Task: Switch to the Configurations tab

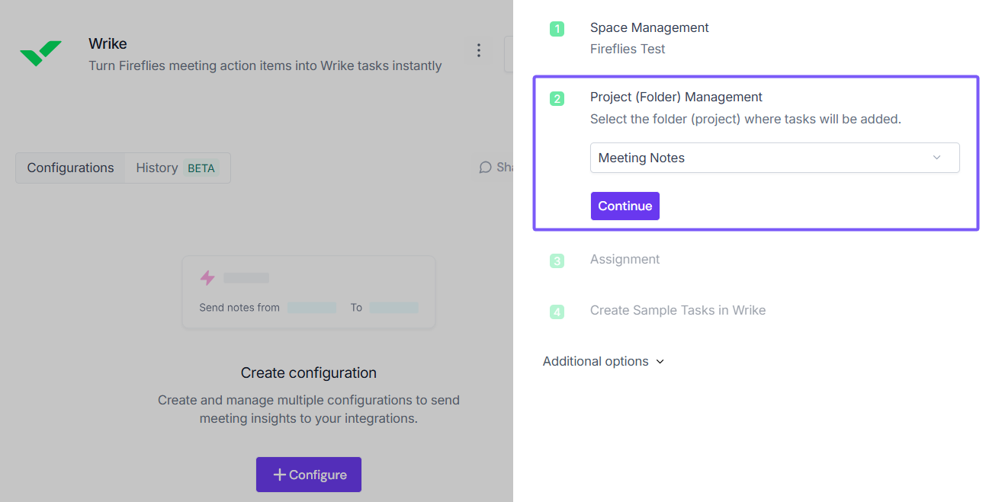Action: (70, 168)
